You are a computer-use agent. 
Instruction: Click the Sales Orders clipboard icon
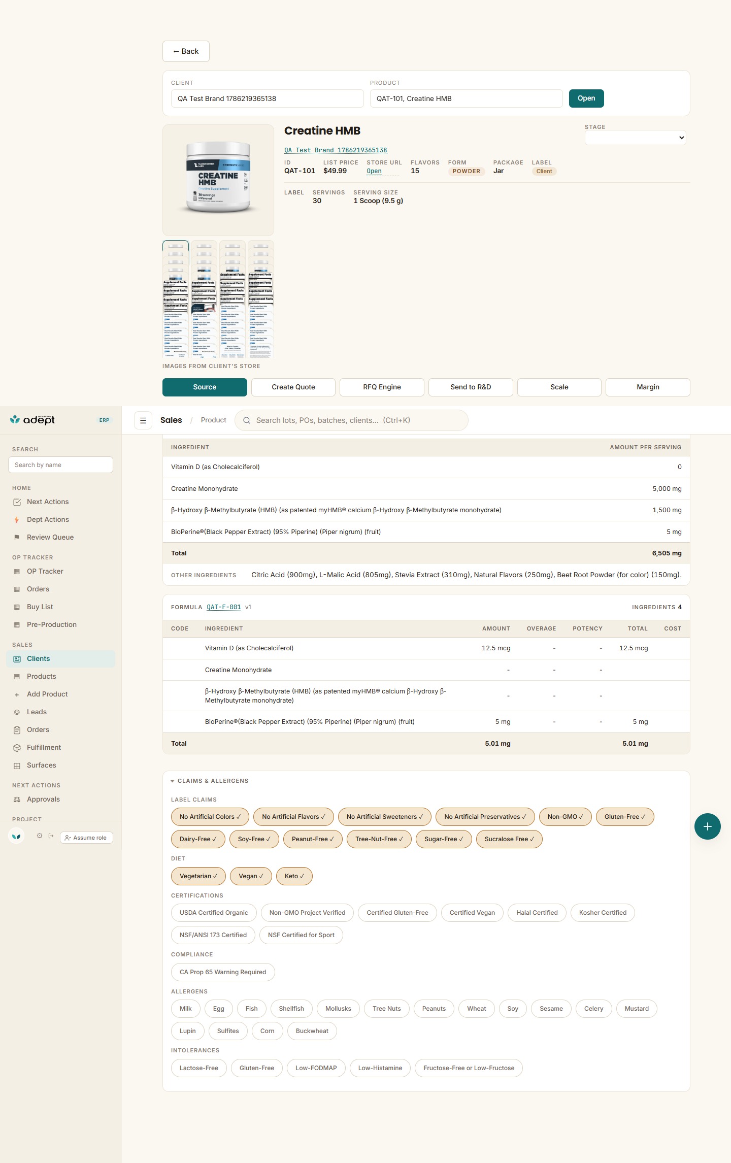[x=17, y=730]
